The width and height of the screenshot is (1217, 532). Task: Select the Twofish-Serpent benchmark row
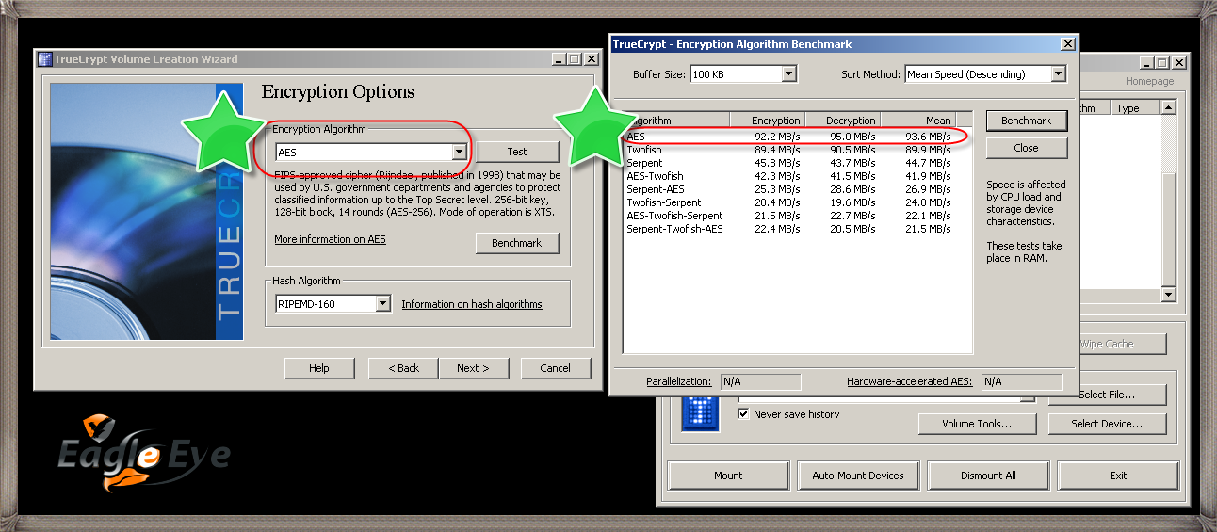coord(796,202)
